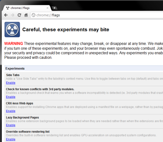Screen dimensions: 163x142
Task: Click 'Check for known conflicts' title text
Action: (40, 89)
